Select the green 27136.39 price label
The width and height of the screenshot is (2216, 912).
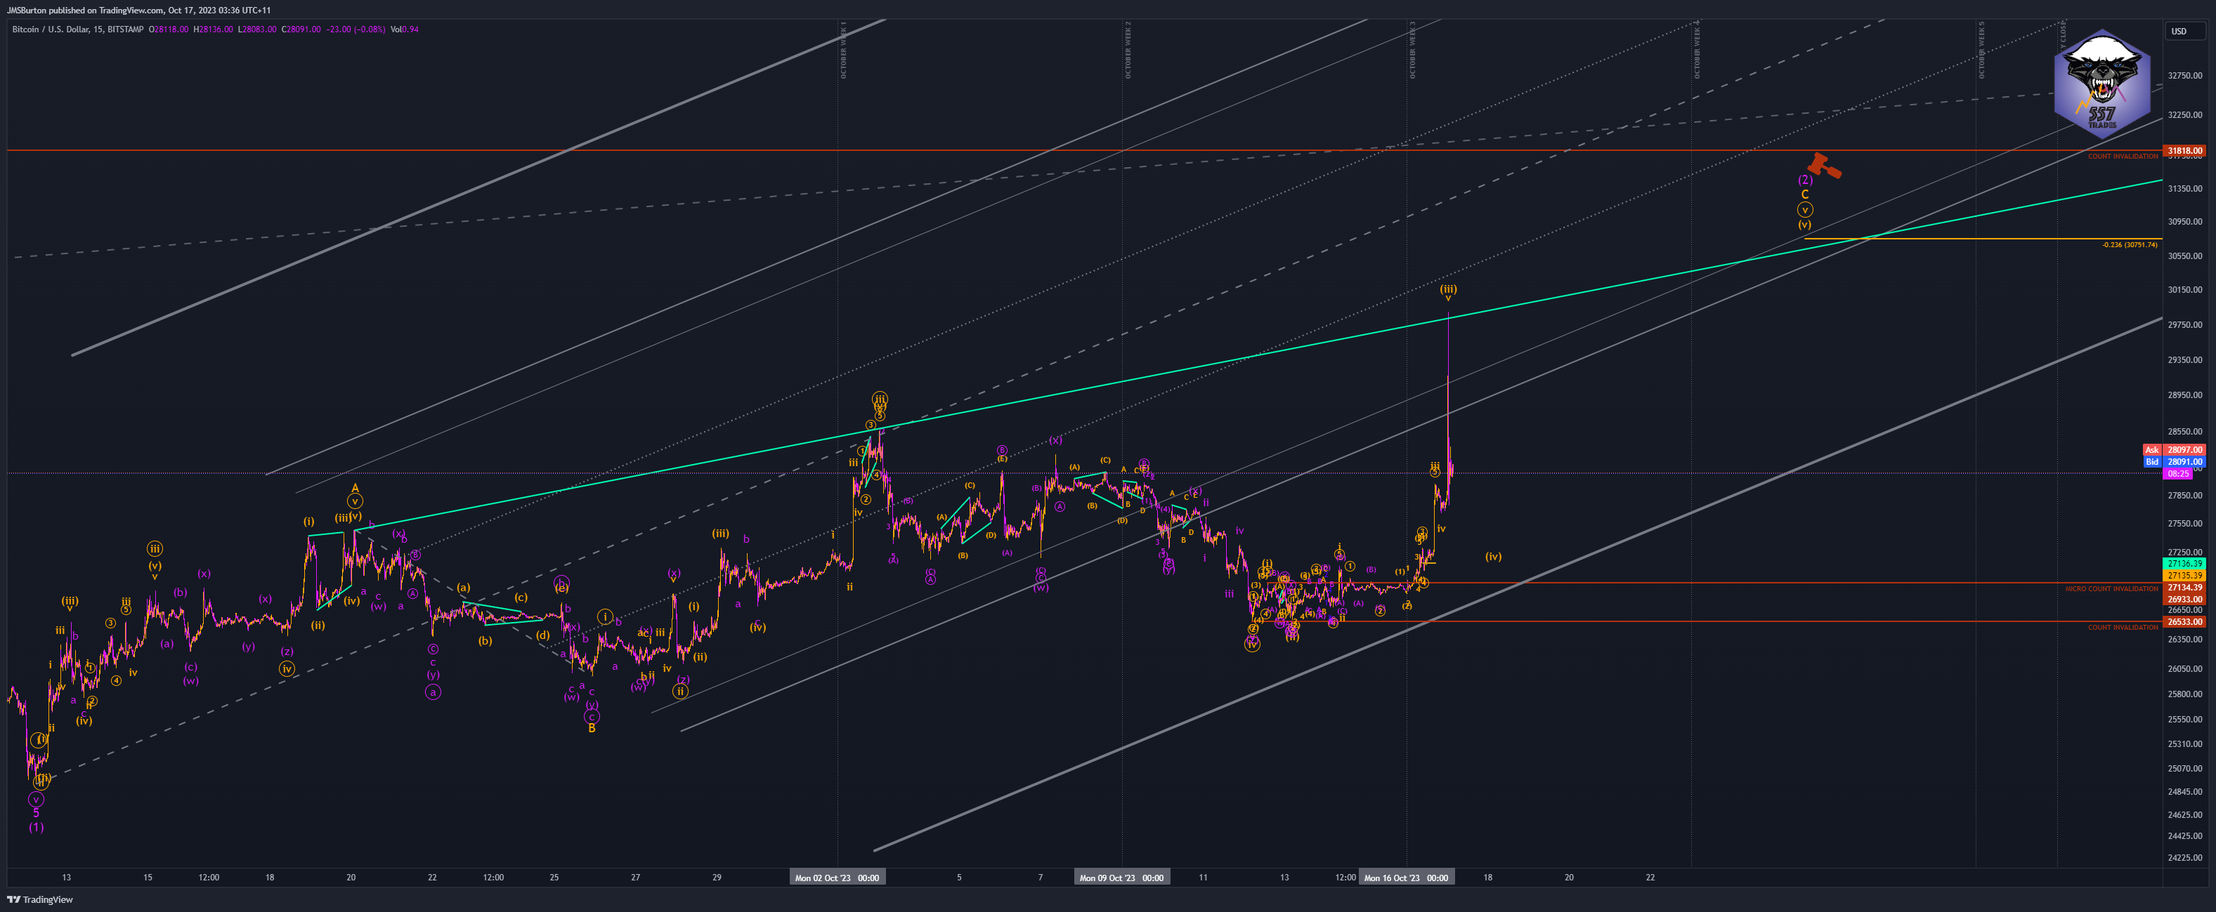tap(2184, 564)
